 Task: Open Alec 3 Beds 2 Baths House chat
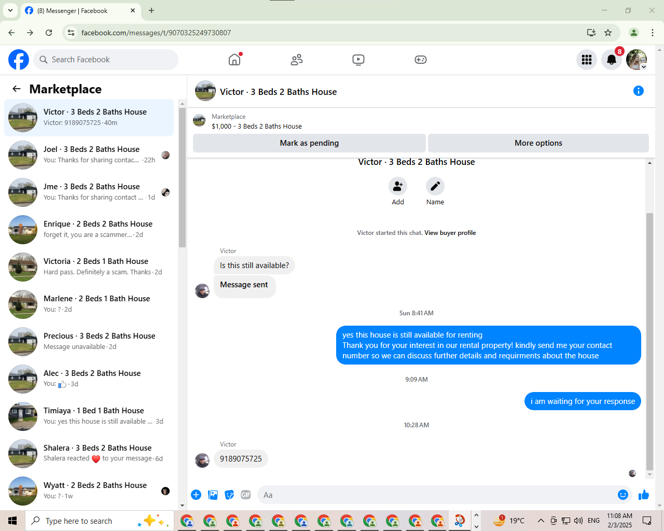(89, 379)
